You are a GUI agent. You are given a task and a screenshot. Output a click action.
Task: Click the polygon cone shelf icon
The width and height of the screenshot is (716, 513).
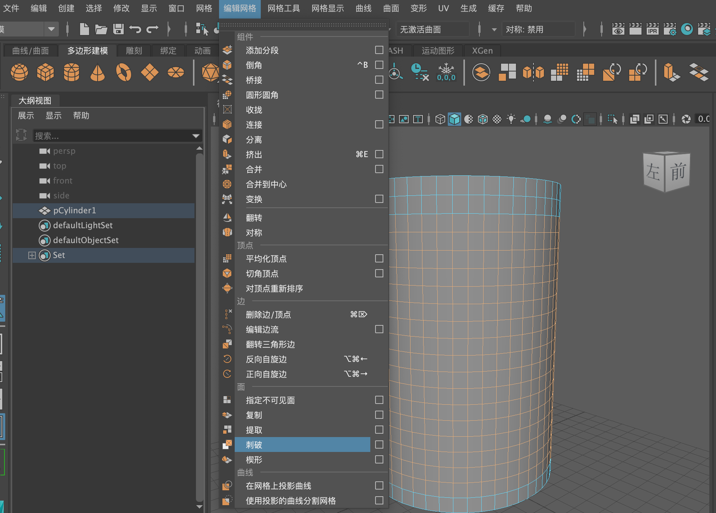[x=98, y=72]
